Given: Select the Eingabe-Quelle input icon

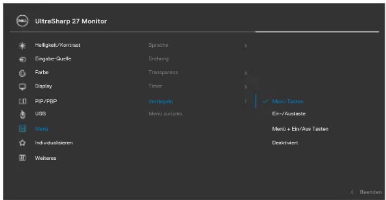Looking at the screenshot, I should pyautogui.click(x=22, y=59).
